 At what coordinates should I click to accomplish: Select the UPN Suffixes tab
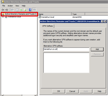48,26
